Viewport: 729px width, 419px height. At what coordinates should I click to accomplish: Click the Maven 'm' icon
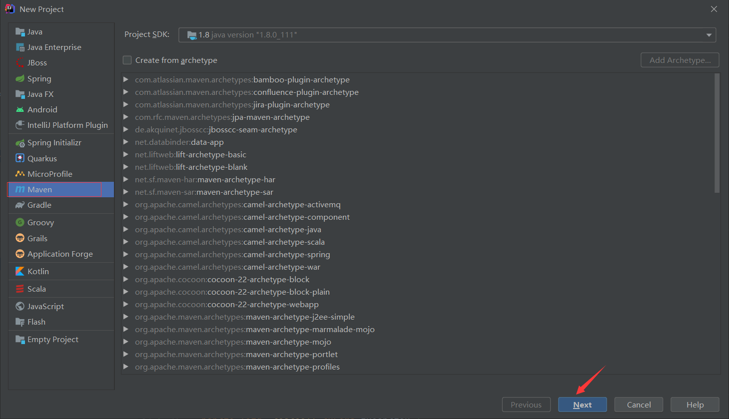tap(20, 190)
